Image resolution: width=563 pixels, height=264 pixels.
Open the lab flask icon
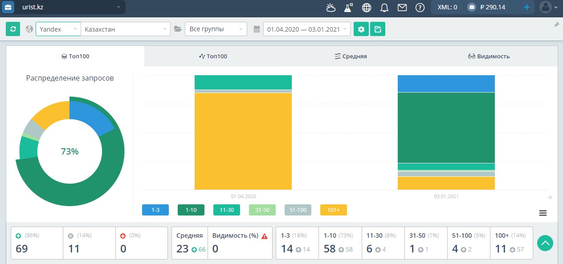click(x=348, y=7)
